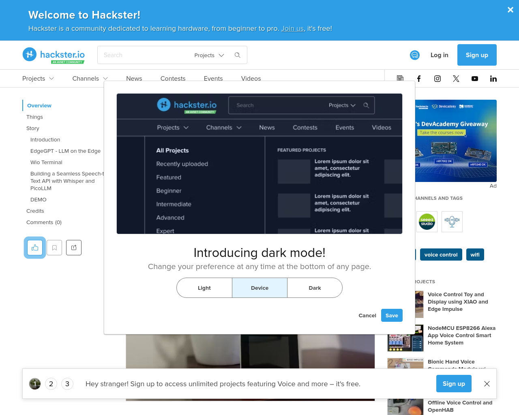Image resolution: width=519 pixels, height=415 pixels.
Task: Click Log in link
Action: pos(440,55)
